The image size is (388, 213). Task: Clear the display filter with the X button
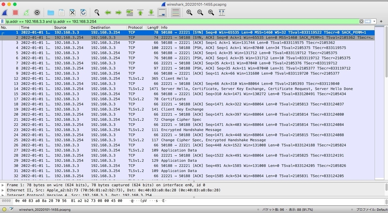pyautogui.click(x=361, y=21)
